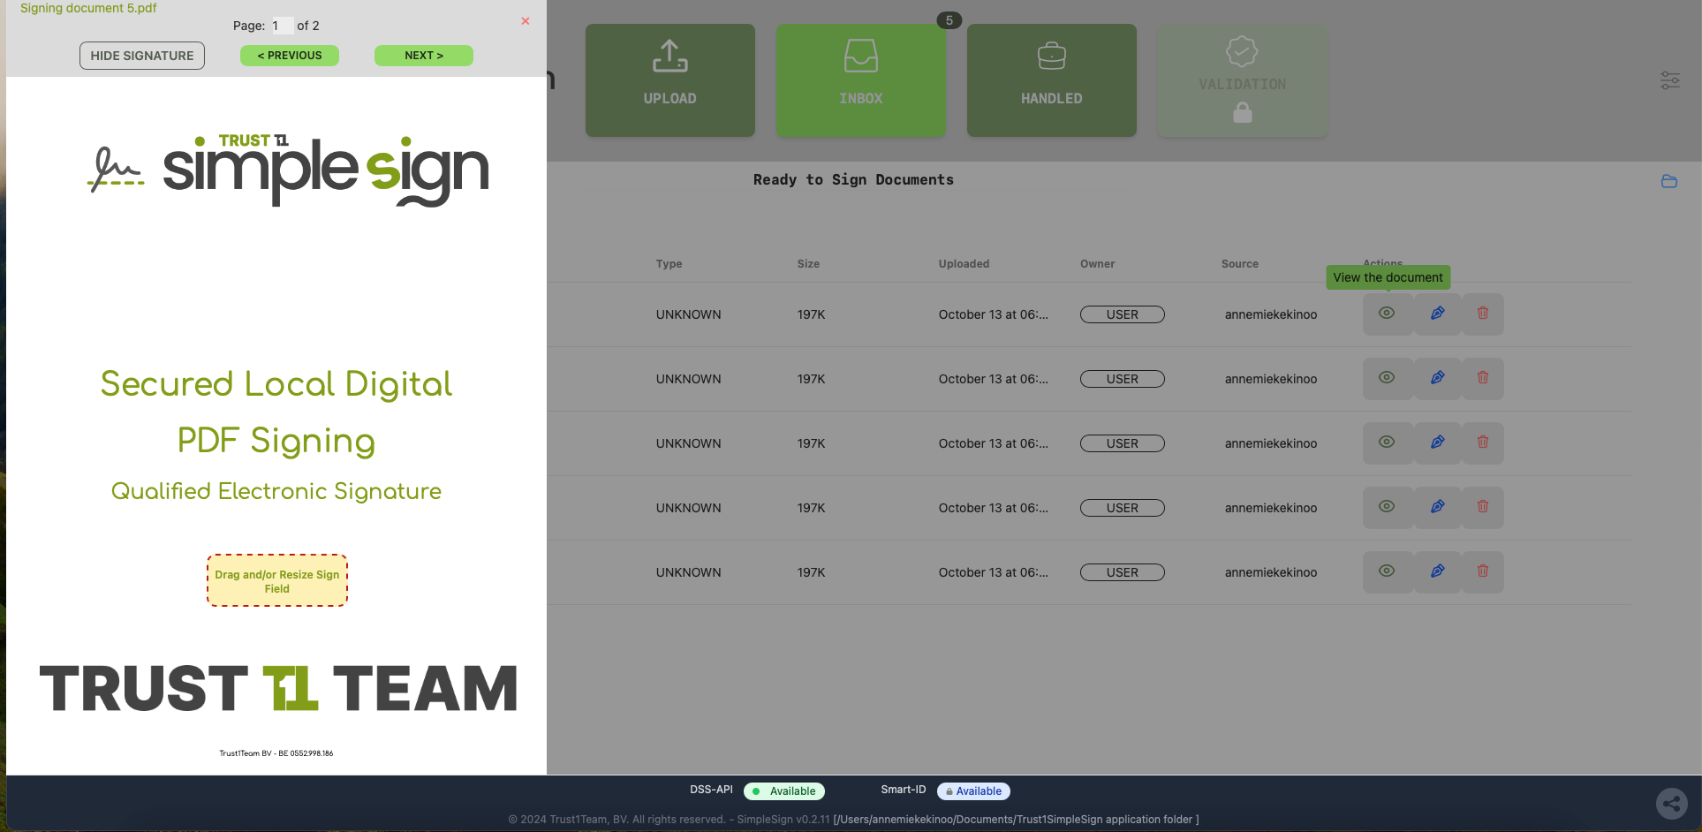Click the first row's October 13 upload date

pos(994,314)
